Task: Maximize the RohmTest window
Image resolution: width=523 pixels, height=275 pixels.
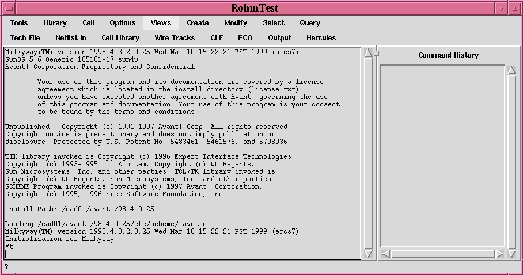Action: point(514,9)
